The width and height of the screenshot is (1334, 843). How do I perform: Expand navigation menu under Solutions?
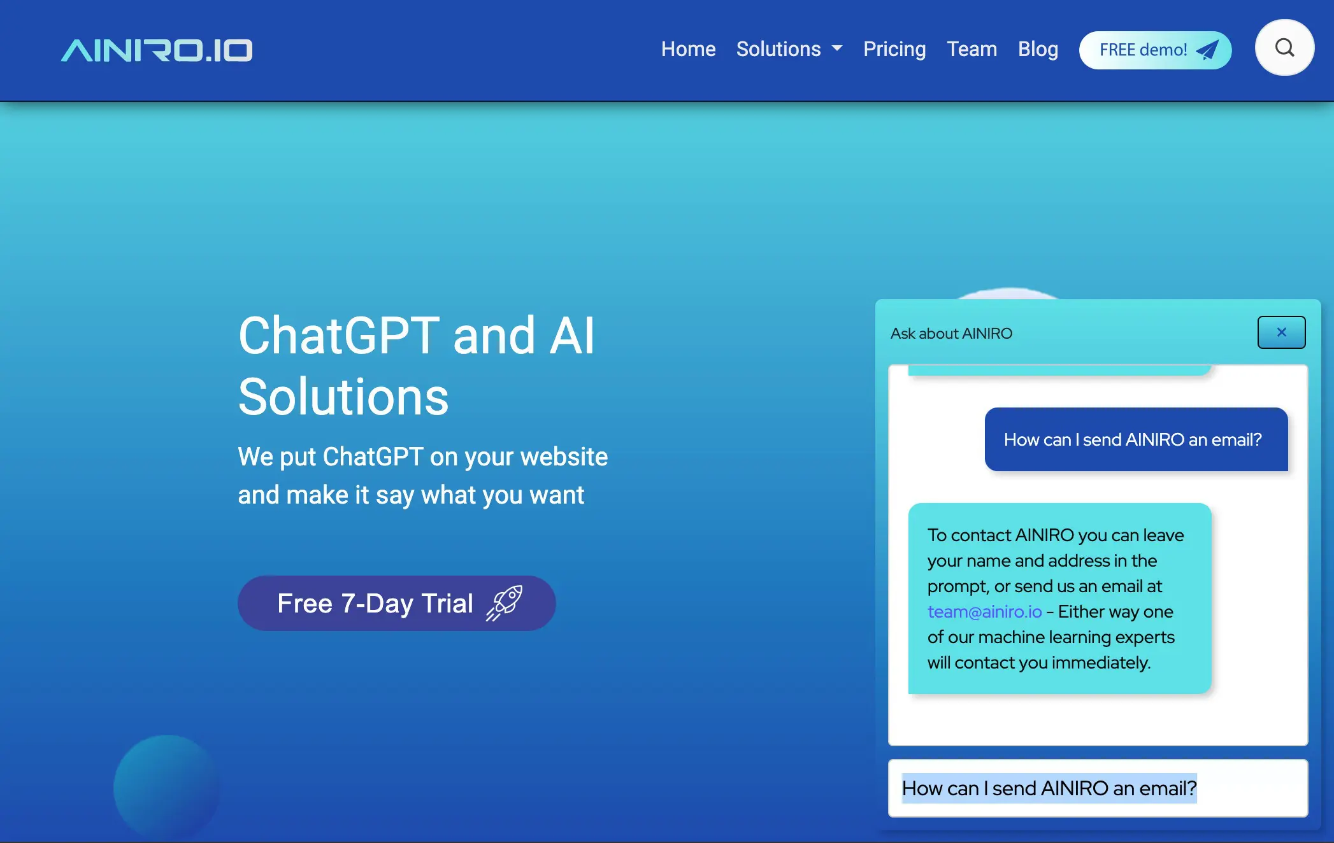pos(789,50)
